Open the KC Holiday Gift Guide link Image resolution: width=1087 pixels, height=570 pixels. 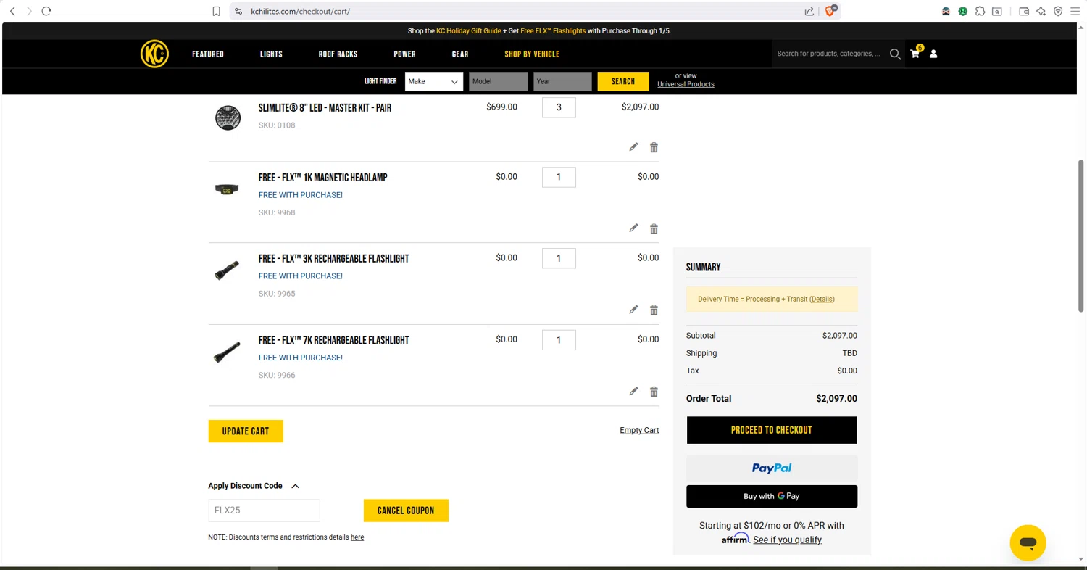(x=468, y=31)
